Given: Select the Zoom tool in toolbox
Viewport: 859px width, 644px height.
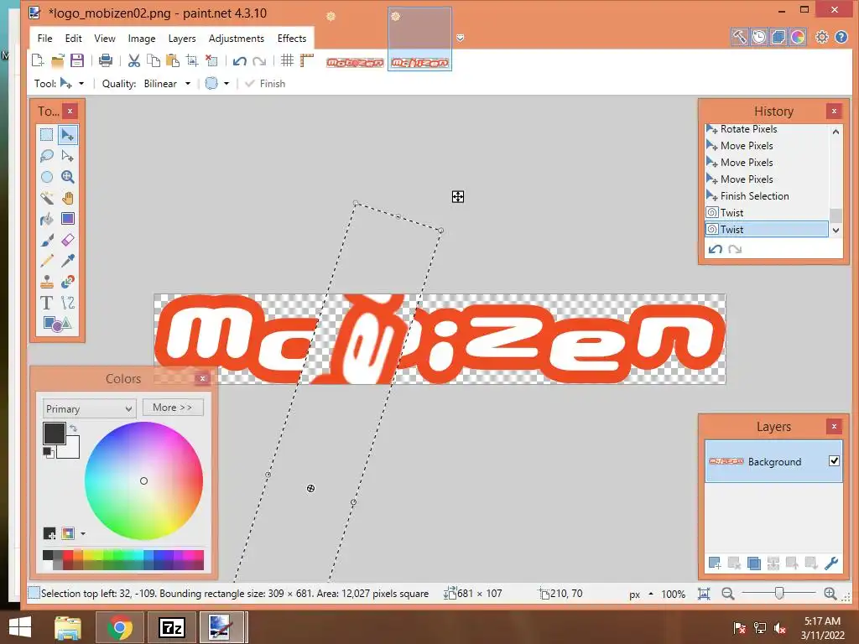Looking at the screenshot, I should pyautogui.click(x=68, y=177).
